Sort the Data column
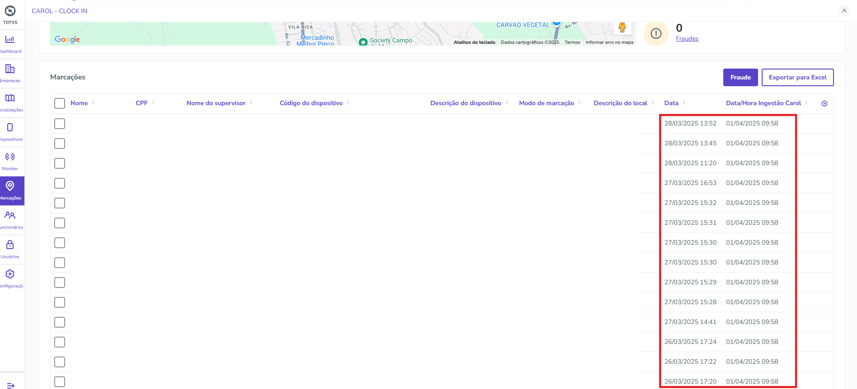This screenshot has width=857, height=389. pos(684,103)
